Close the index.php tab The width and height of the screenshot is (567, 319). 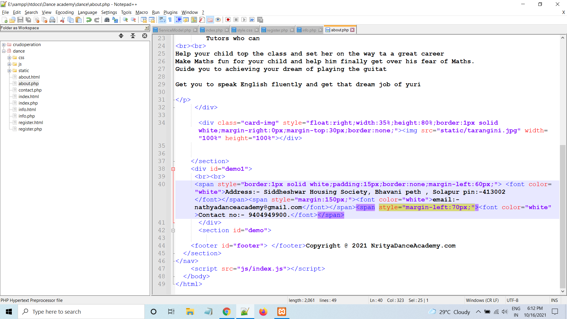227,30
